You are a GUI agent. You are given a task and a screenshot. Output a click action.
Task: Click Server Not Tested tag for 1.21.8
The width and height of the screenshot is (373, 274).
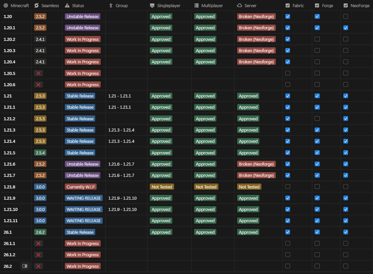coord(249,187)
